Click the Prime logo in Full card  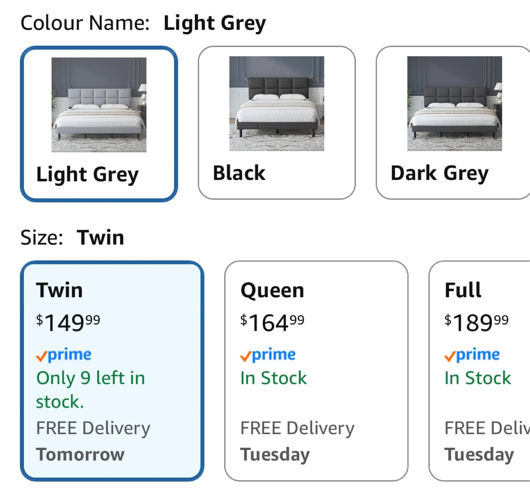(x=472, y=355)
